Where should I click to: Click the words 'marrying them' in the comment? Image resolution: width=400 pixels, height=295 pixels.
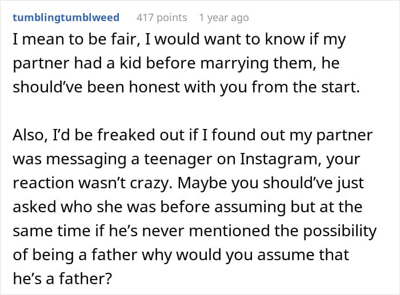[x=258, y=63]
